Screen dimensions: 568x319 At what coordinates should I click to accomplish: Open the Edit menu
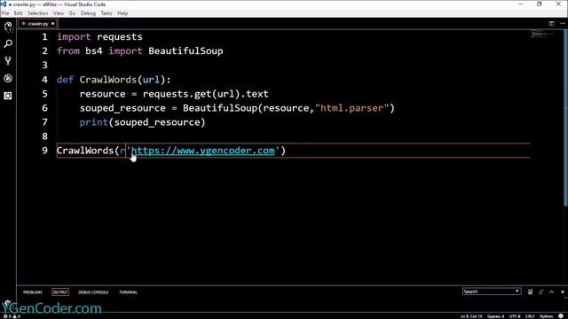tap(18, 13)
